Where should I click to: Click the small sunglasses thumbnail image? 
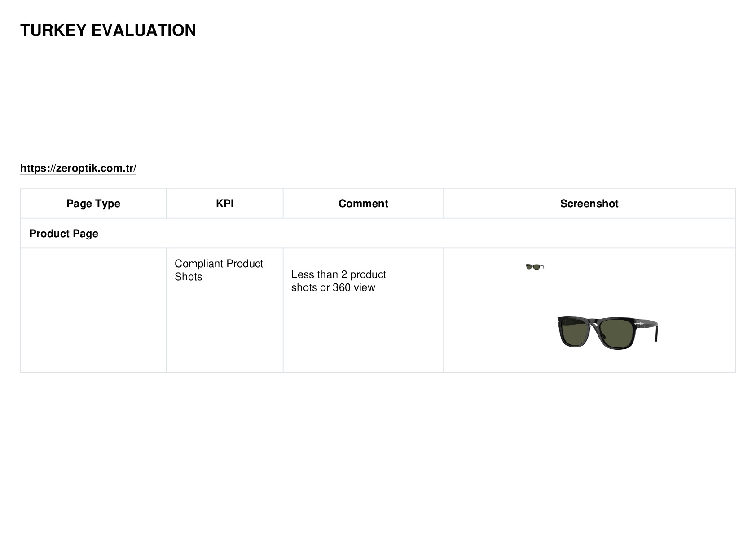coord(535,267)
